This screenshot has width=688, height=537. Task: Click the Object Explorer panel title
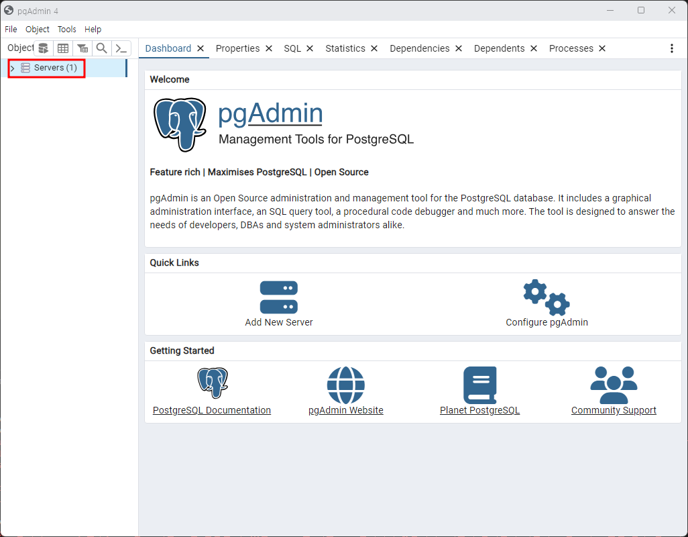coord(20,48)
